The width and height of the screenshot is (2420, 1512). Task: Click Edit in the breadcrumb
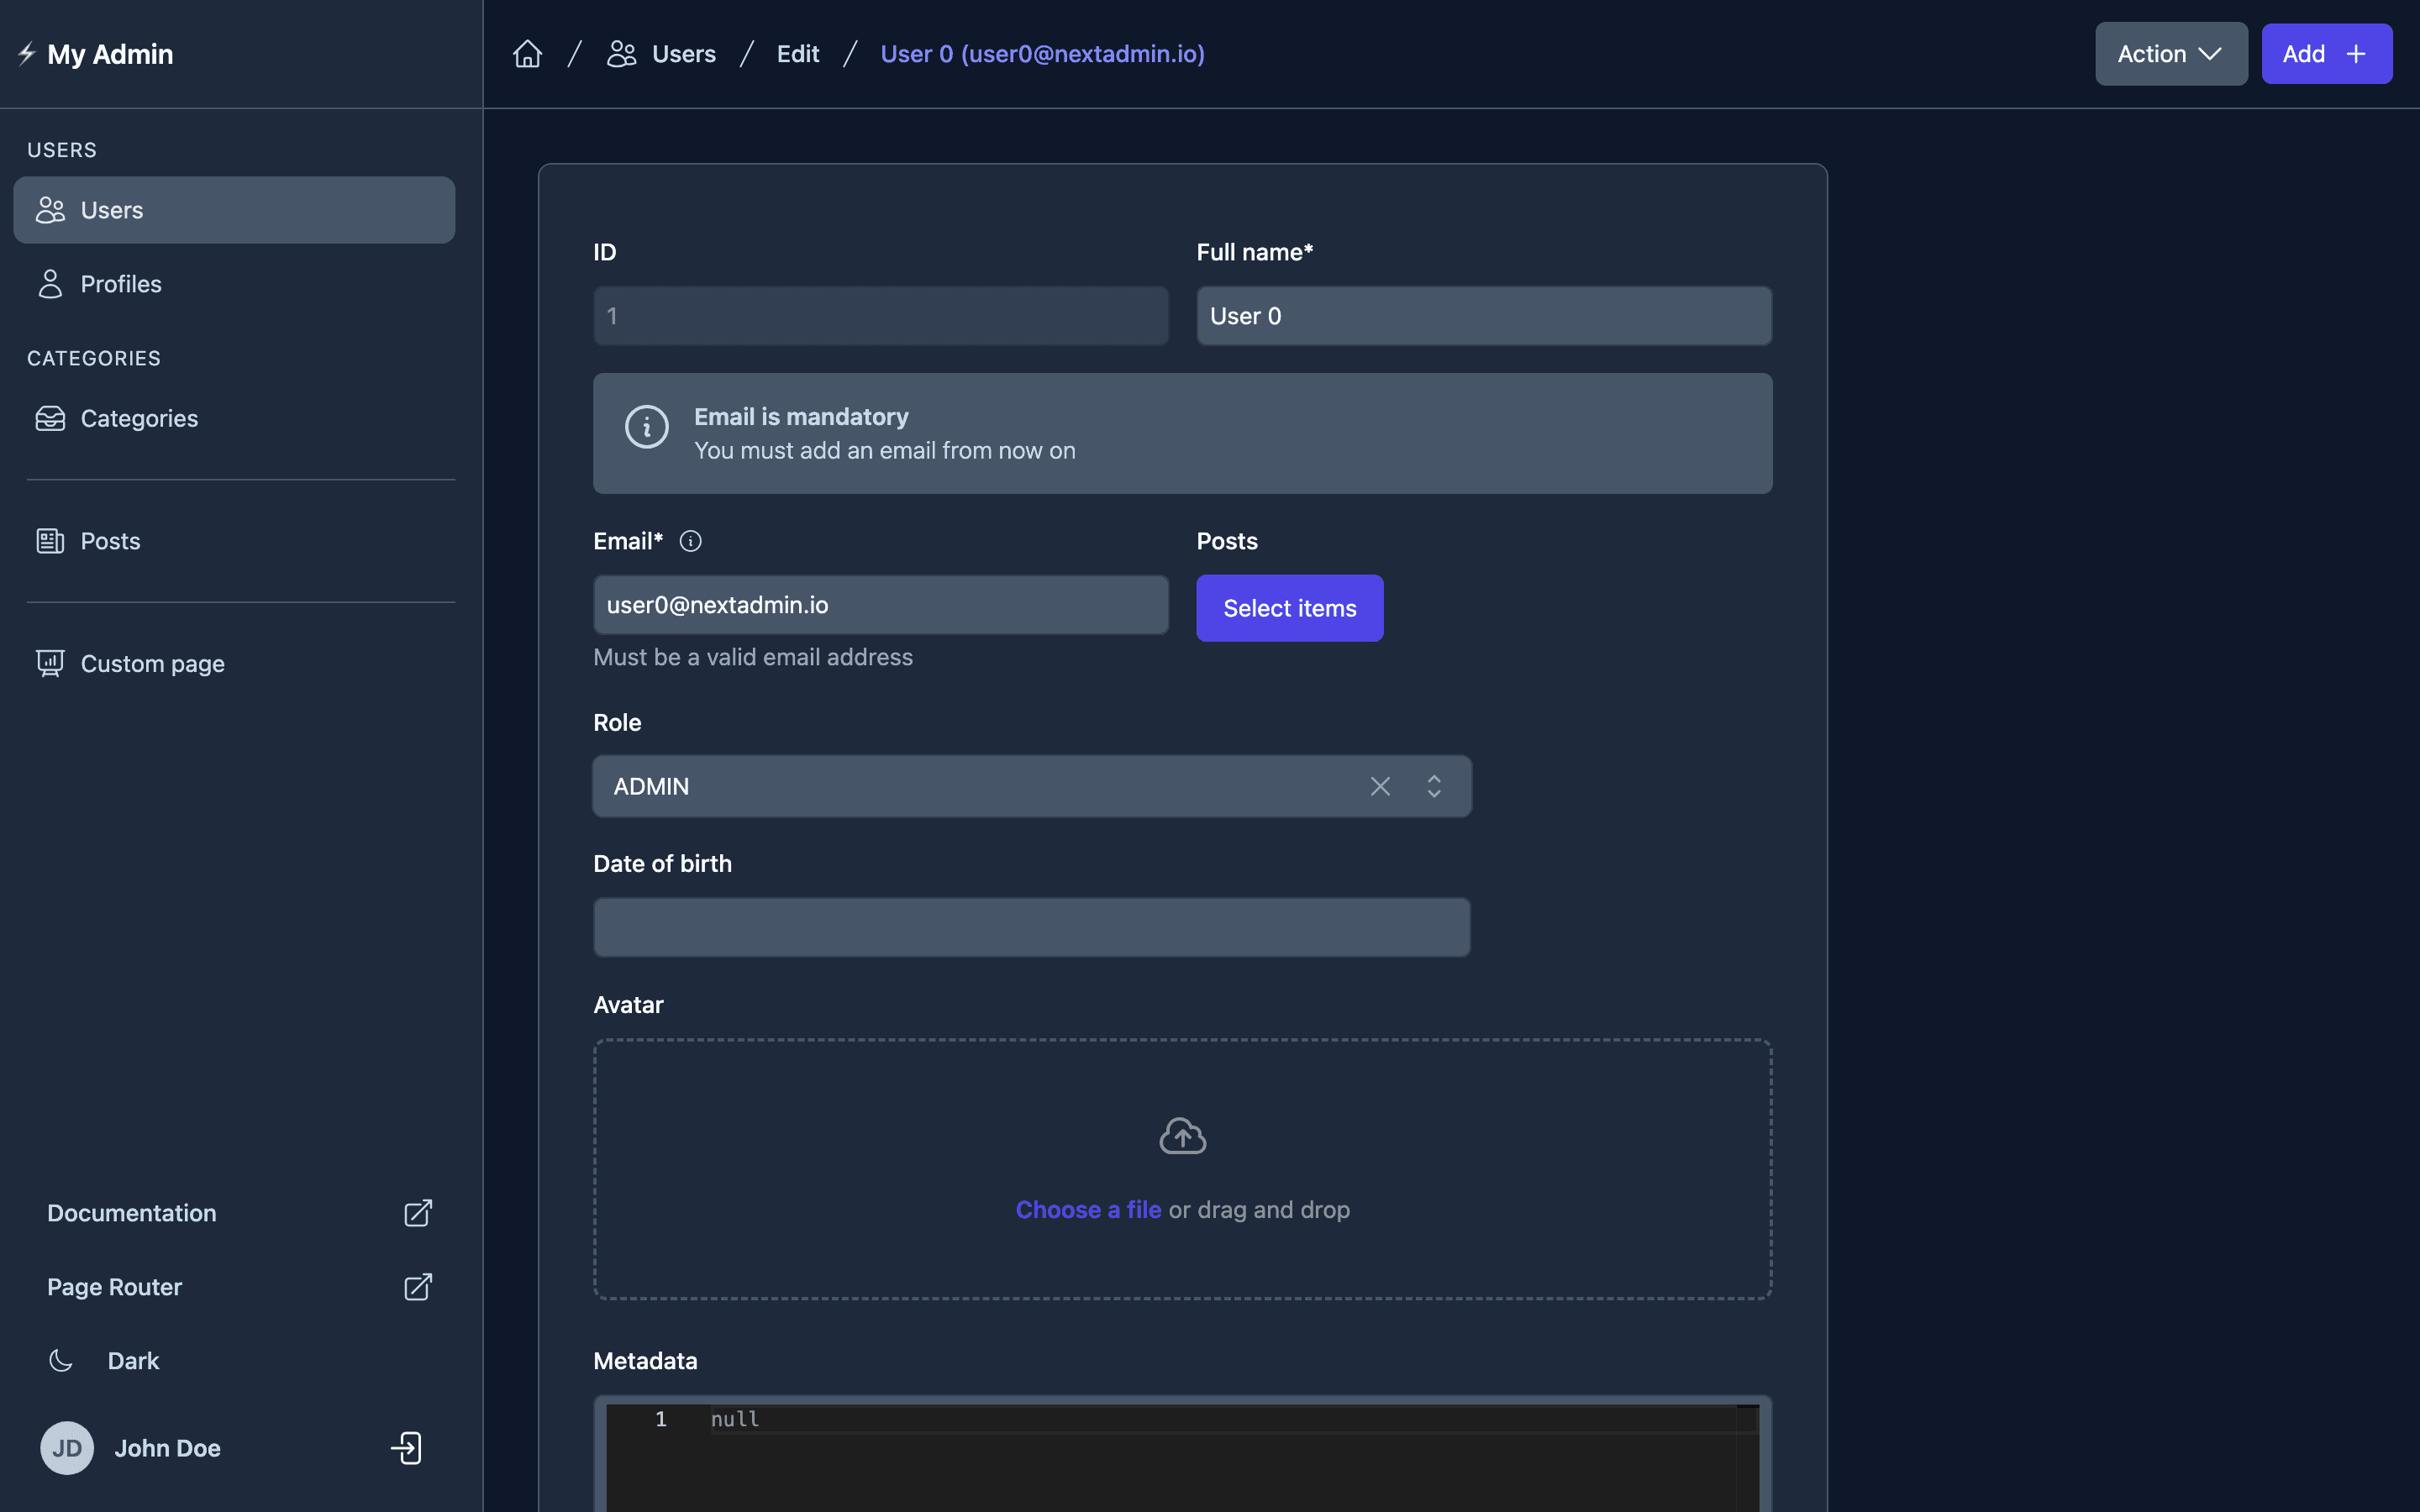coord(798,54)
